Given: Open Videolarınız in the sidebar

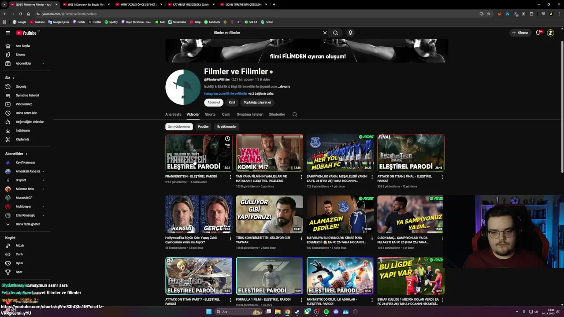Looking at the screenshot, I should click(x=24, y=104).
